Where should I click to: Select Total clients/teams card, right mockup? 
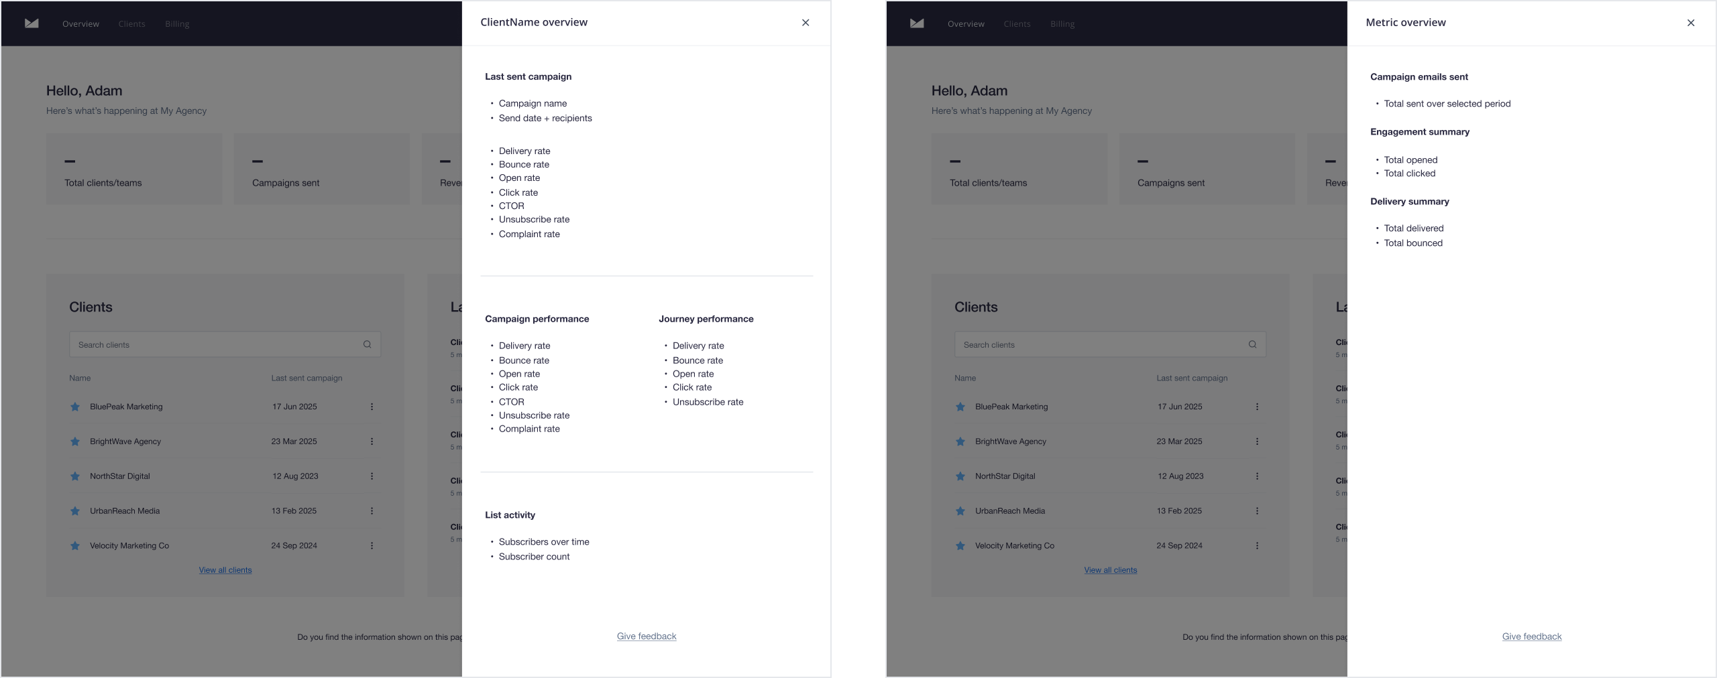click(1019, 169)
